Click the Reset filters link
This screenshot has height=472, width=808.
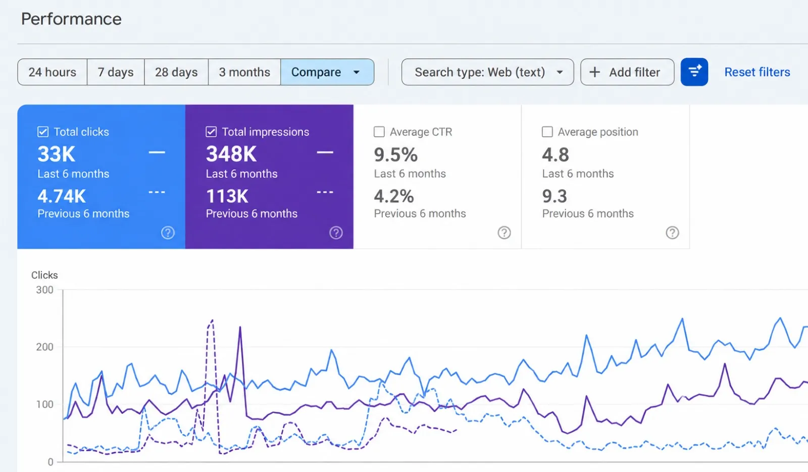757,72
